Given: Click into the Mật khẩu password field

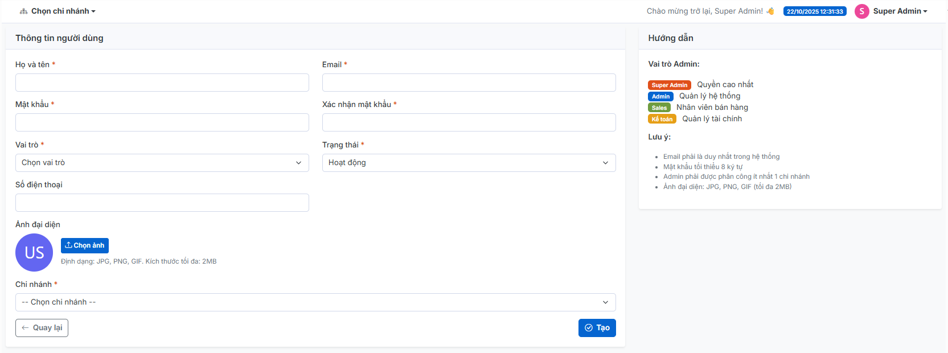Looking at the screenshot, I should pos(162,122).
